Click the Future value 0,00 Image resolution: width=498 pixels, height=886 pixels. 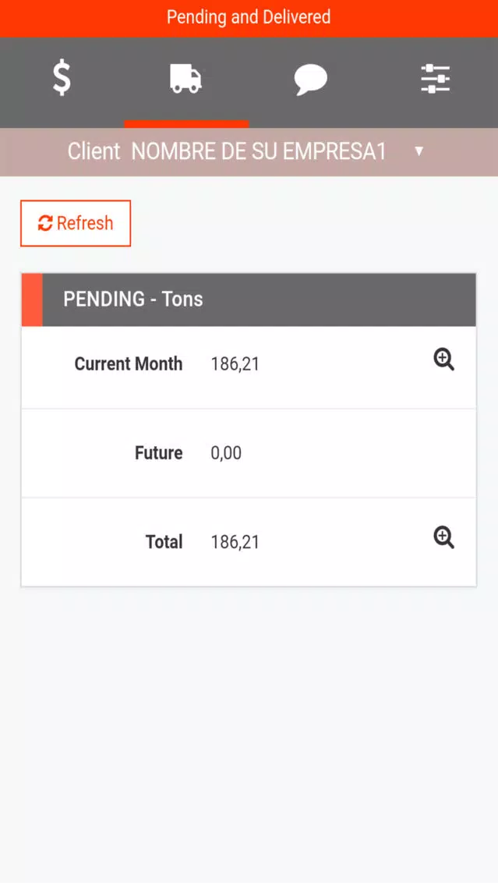tap(226, 453)
